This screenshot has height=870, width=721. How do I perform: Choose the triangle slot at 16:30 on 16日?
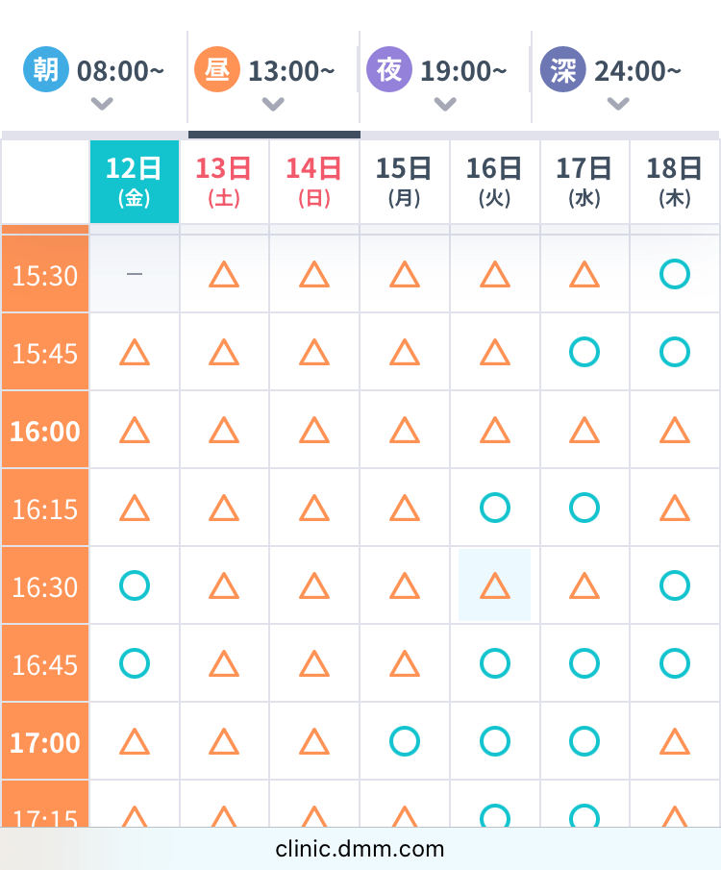(x=495, y=585)
